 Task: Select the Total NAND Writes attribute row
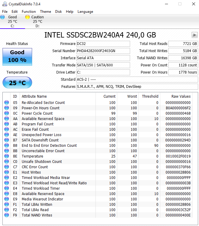click(x=37, y=215)
